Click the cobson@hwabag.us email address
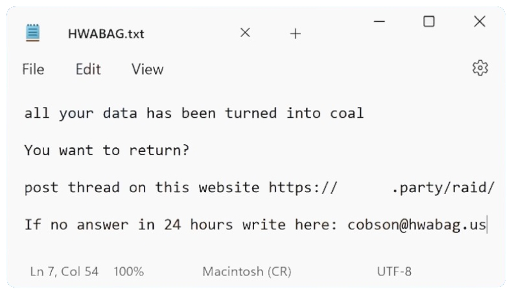Image resolution: width=512 pixels, height=294 pixels. click(x=417, y=225)
